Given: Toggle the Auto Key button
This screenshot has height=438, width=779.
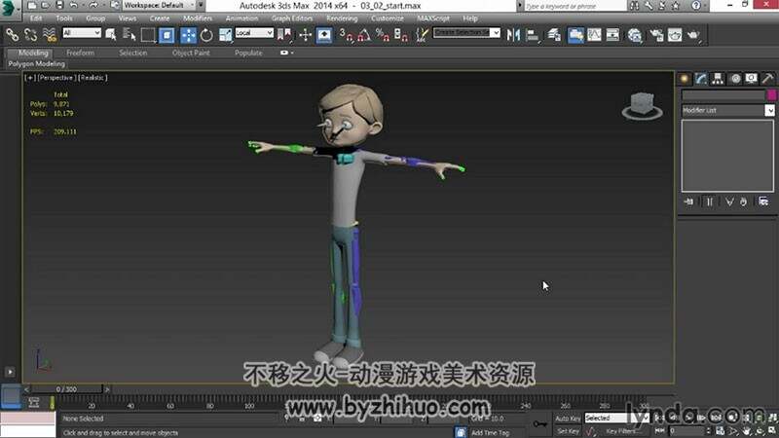Looking at the screenshot, I should [568, 419].
